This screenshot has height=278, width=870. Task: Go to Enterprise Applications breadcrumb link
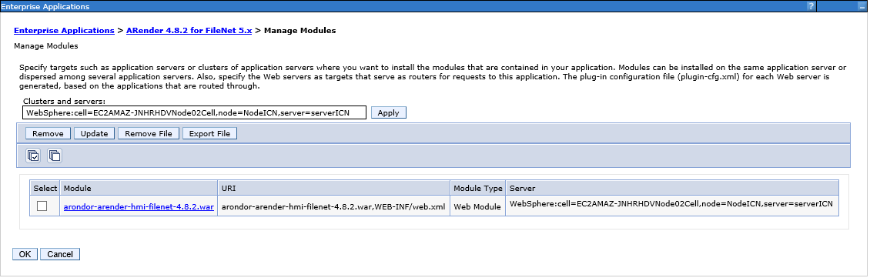(x=64, y=31)
